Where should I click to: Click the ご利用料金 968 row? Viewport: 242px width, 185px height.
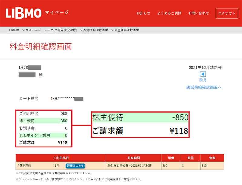click(43, 114)
